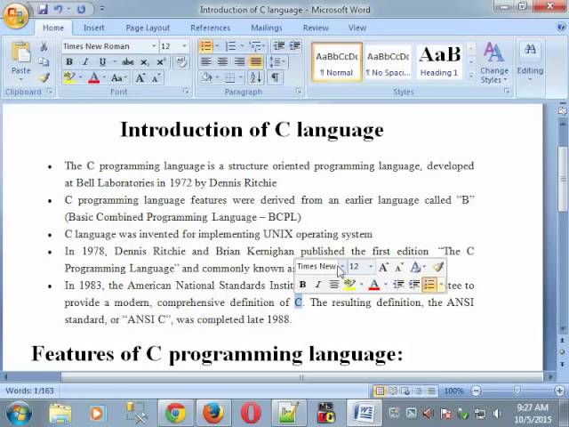
Task: Apply the Normal style
Action: [x=337, y=61]
